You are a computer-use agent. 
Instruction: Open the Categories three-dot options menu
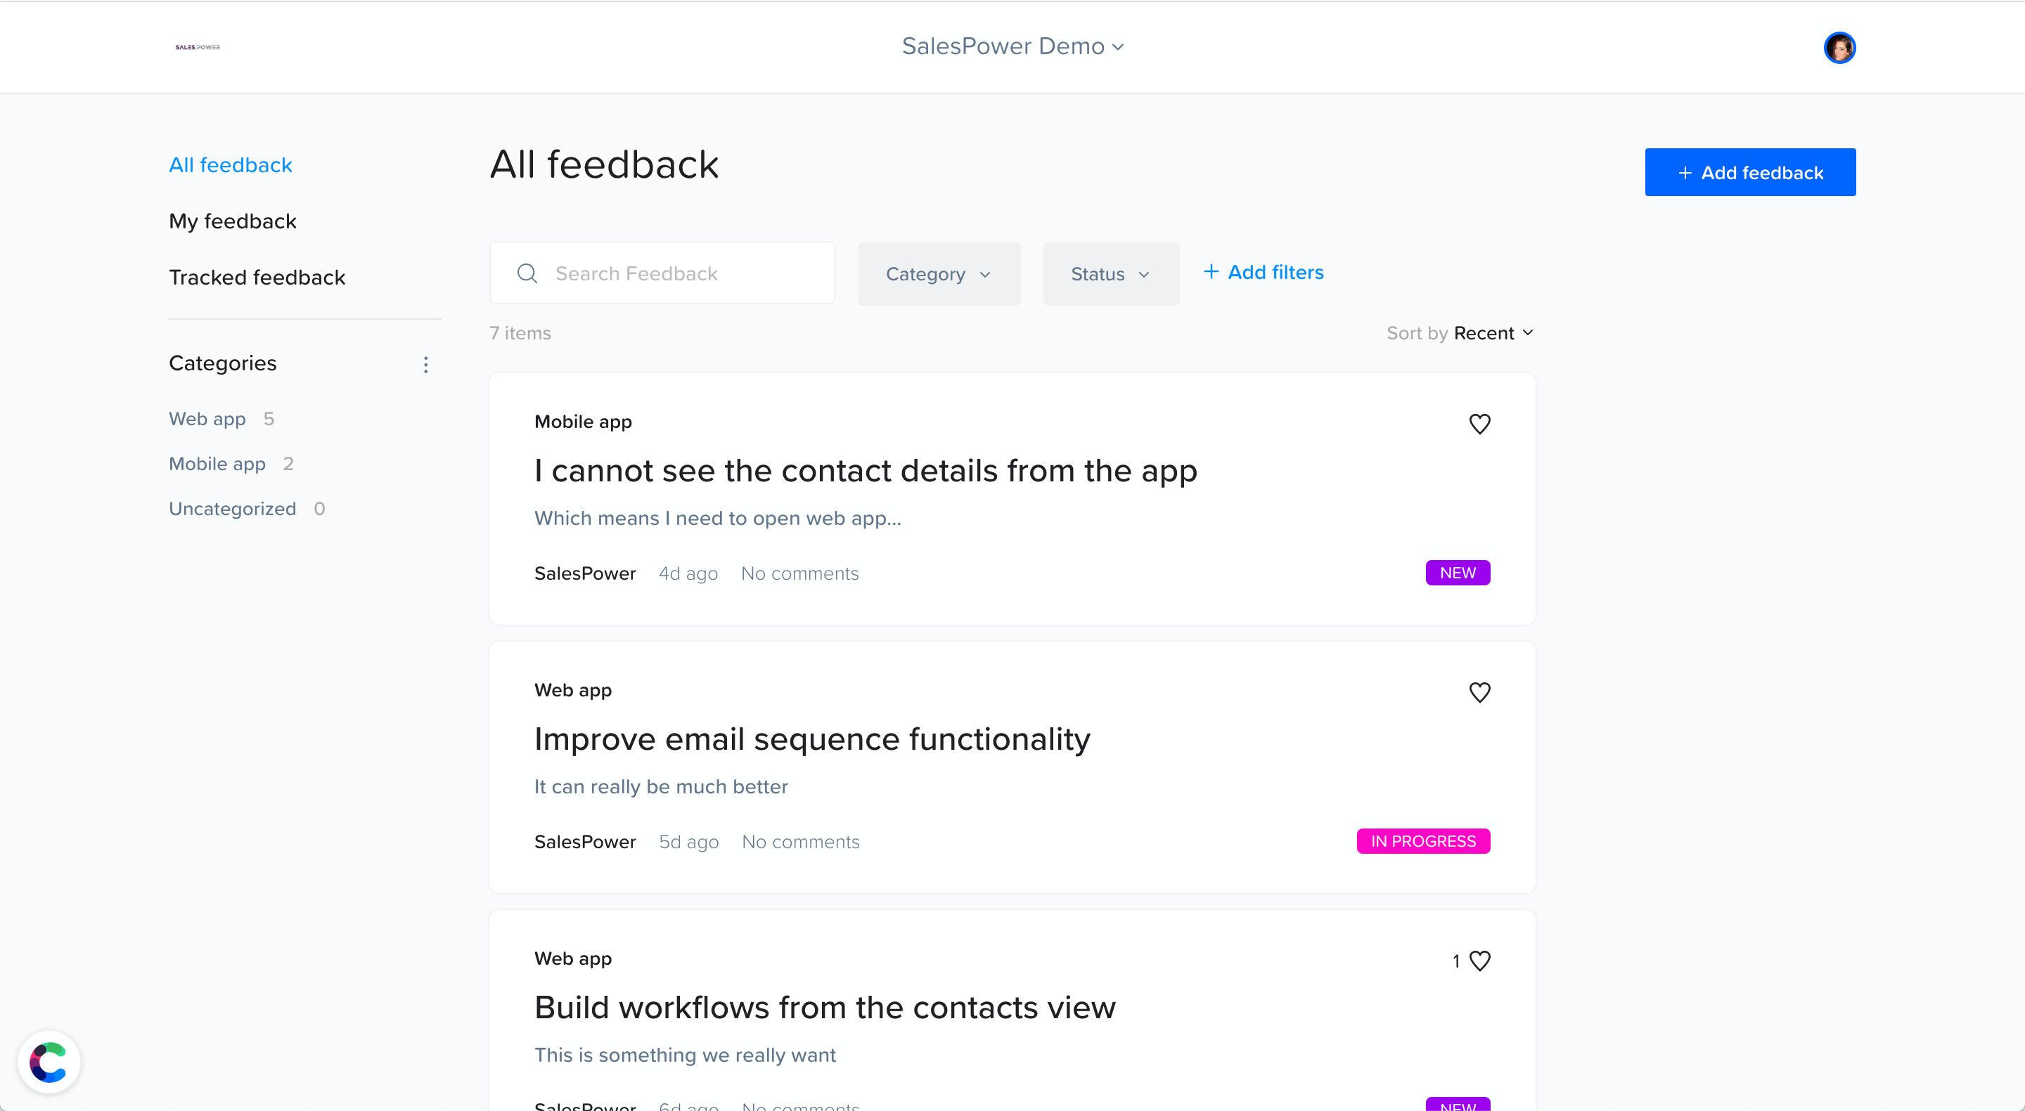click(x=425, y=365)
